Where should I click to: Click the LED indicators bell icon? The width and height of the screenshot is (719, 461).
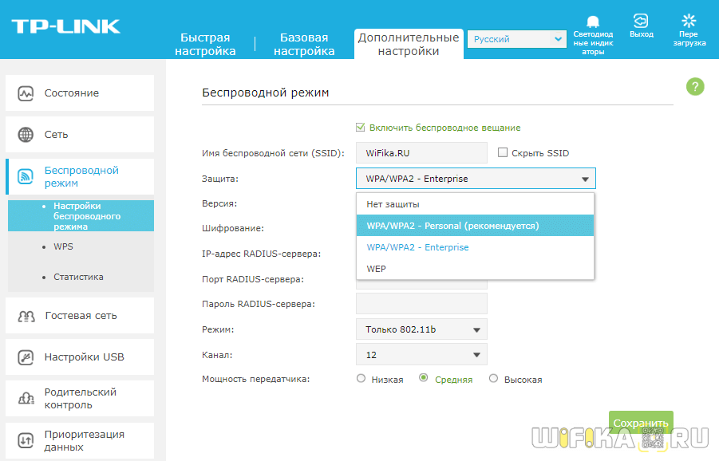[x=593, y=21]
